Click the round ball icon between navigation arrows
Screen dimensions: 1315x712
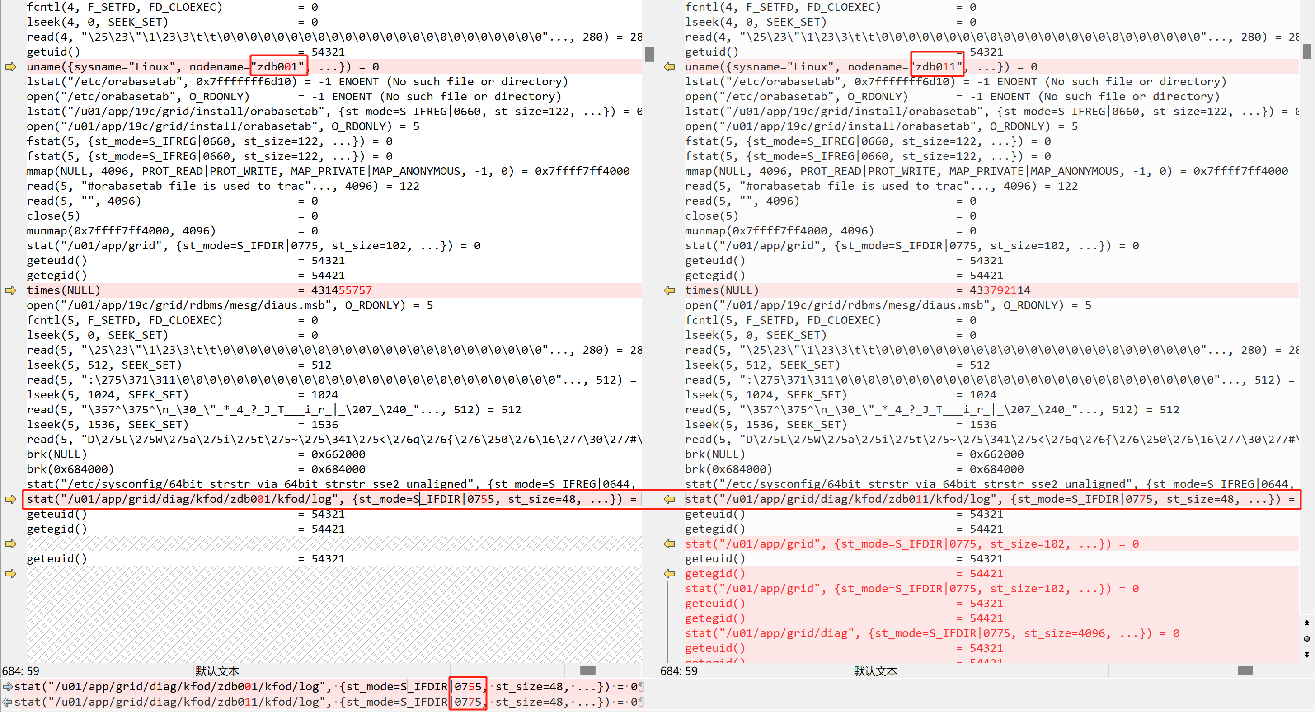coord(1306,638)
